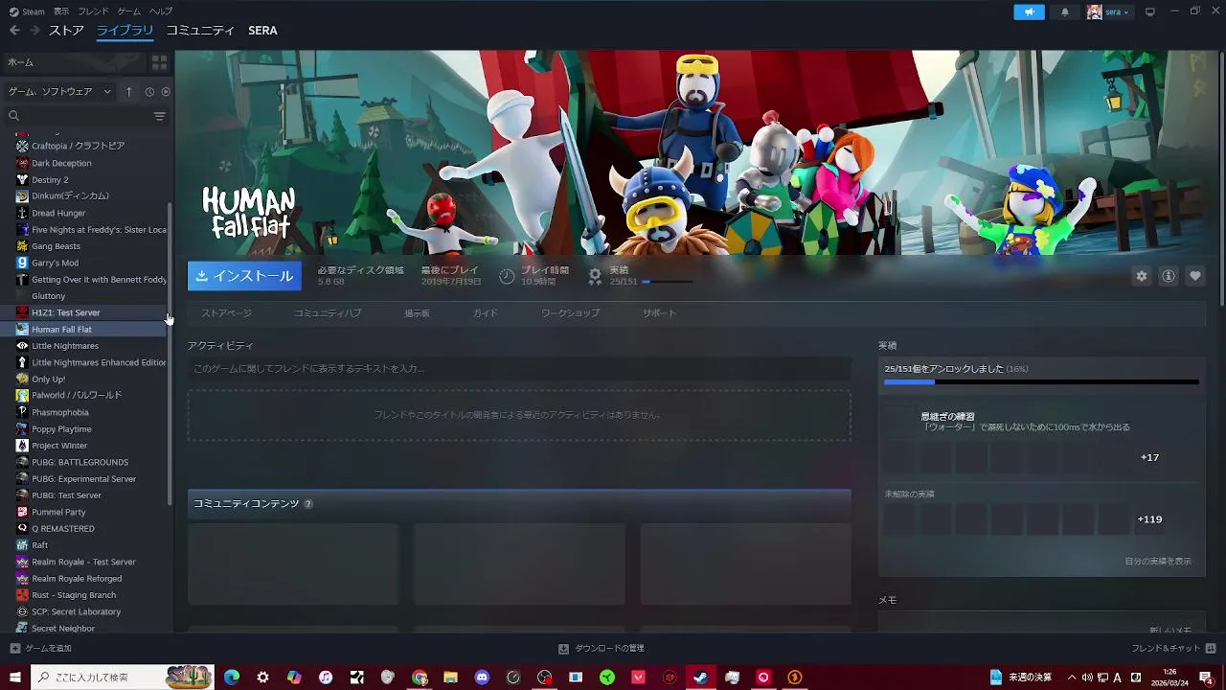
Task: Open File Explorer from taskbar
Action: [x=450, y=678]
